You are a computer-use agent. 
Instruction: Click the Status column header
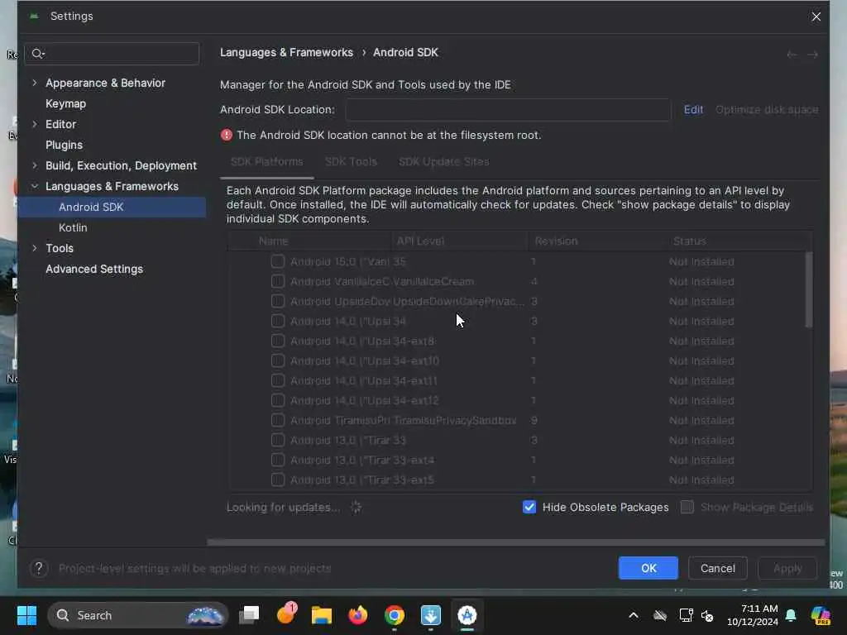(x=738, y=241)
